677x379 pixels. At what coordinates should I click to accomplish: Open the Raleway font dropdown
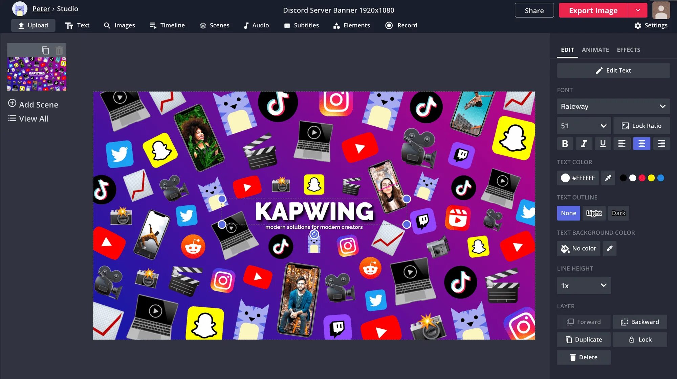(613, 106)
